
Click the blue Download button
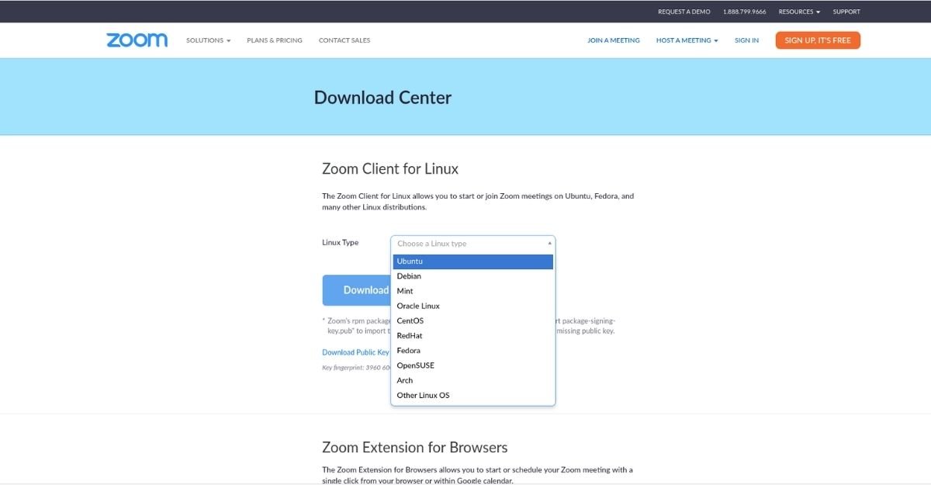(x=357, y=290)
